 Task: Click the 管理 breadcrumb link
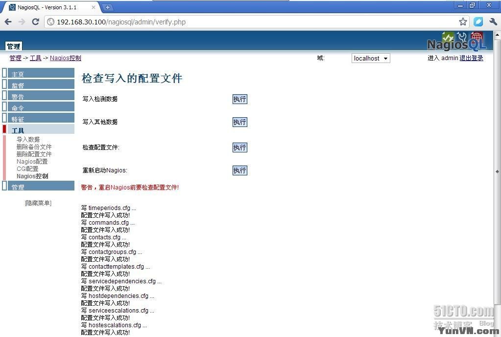pyautogui.click(x=15, y=58)
